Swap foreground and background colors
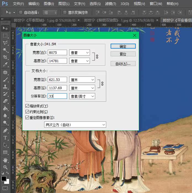Image resolution: width=192 pixels, height=193 pixels. click(7, 173)
